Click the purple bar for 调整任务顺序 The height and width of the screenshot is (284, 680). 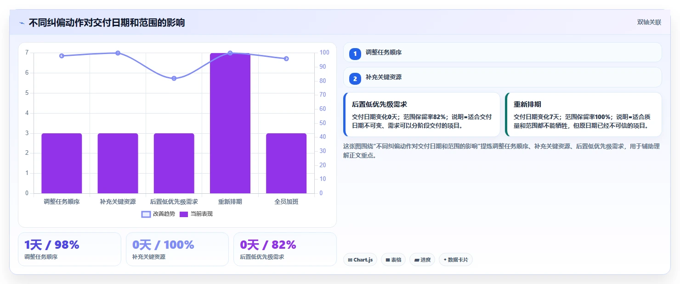(62, 163)
